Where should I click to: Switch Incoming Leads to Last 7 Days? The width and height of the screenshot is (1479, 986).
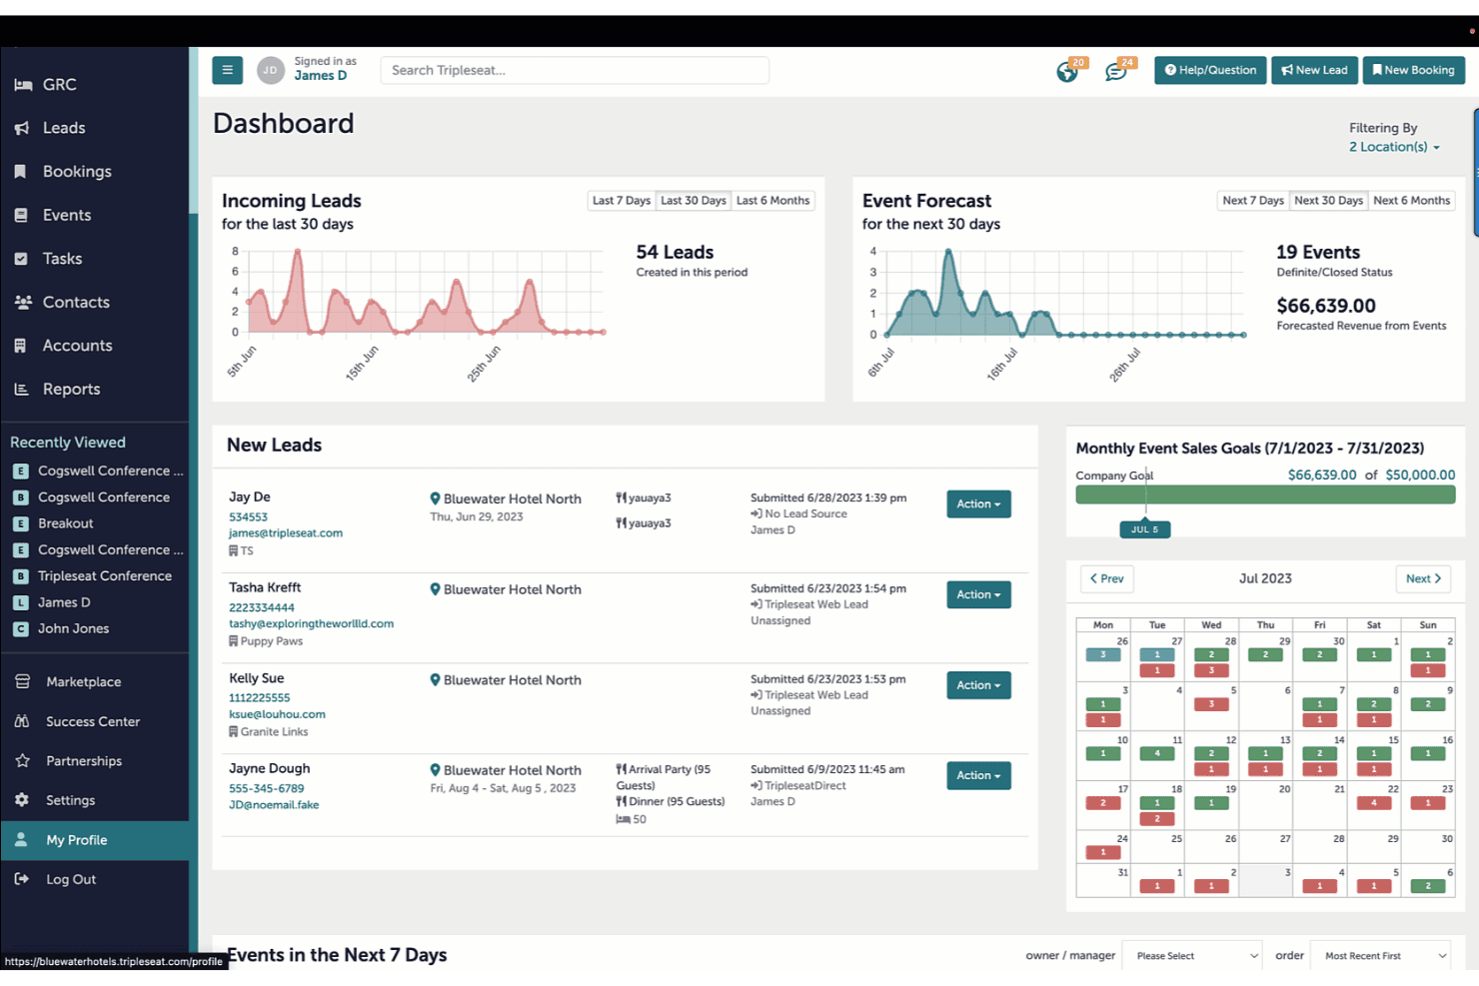tap(621, 201)
